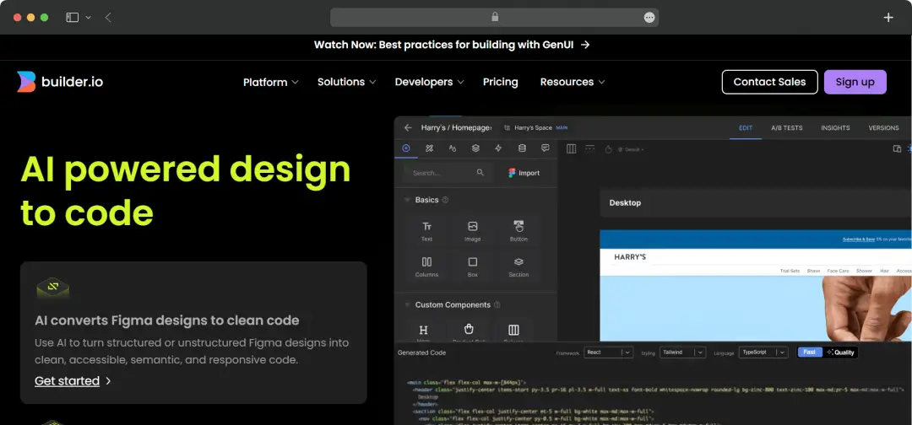Image resolution: width=912 pixels, height=425 pixels.
Task: Click the editor back arrow beside Harry's / Homepage
Action: (x=408, y=127)
